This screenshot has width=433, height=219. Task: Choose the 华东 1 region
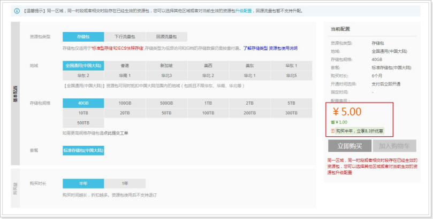(x=291, y=66)
